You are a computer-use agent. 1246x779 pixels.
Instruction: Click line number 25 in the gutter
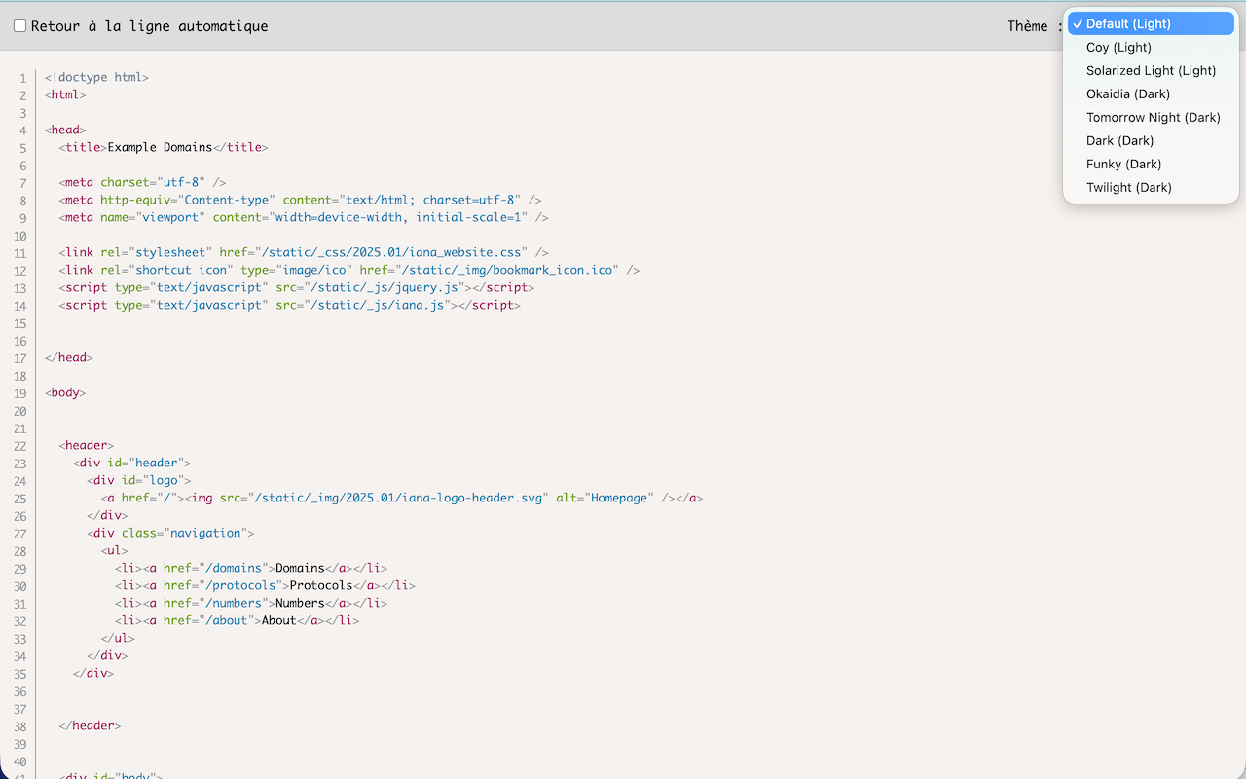[20, 499]
